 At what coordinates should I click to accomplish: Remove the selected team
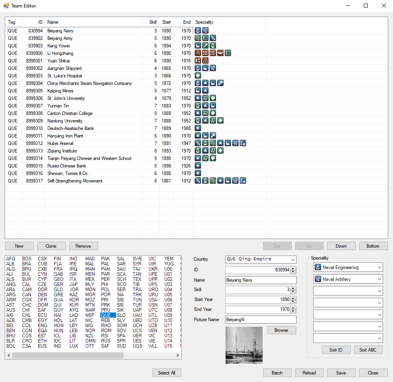(83, 246)
